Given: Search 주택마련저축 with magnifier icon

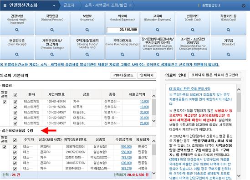Looking at the screenshot, I should [x=122, y=54].
